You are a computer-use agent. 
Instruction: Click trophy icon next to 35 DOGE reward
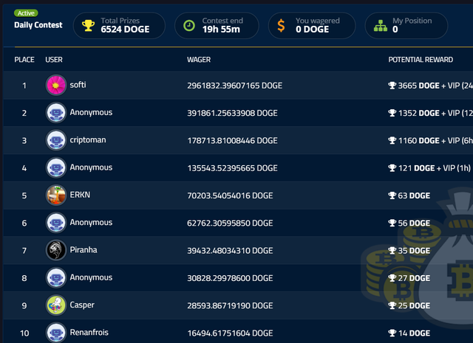(392, 251)
